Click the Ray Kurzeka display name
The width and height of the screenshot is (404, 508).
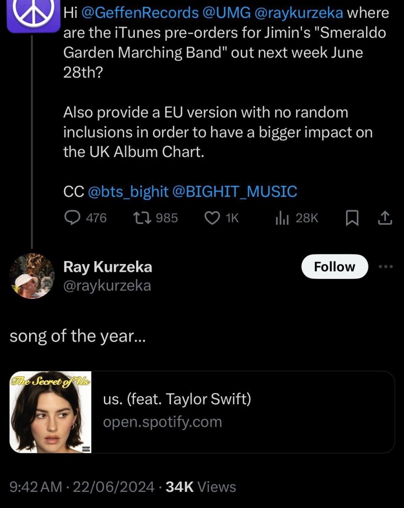tap(107, 267)
